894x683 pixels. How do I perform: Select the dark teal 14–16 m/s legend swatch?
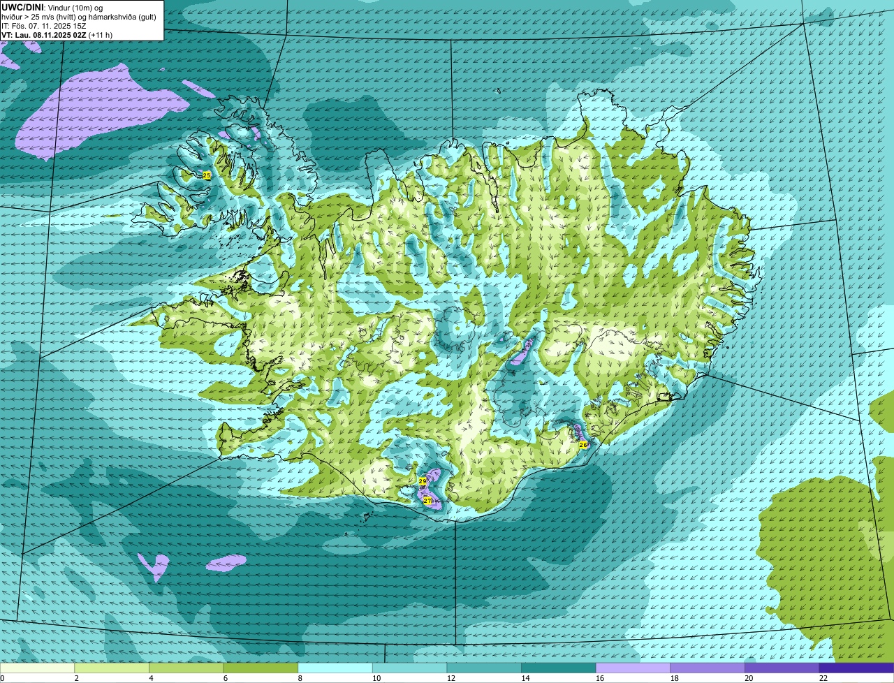[559, 668]
